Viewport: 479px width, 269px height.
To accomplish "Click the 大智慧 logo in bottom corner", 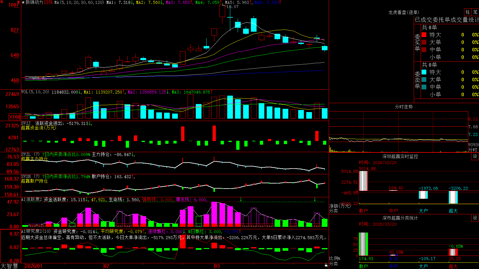I will pyautogui.click(x=9, y=266).
